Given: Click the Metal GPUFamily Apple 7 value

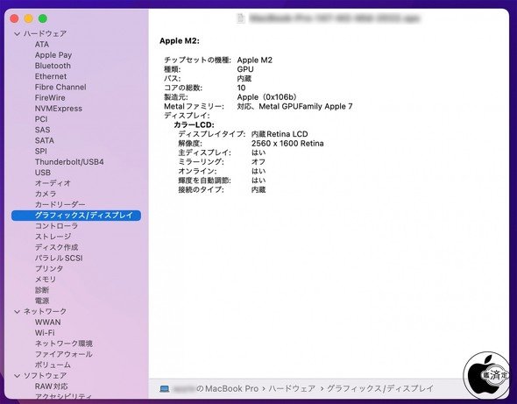Looking at the screenshot, I should pyautogui.click(x=306, y=107).
